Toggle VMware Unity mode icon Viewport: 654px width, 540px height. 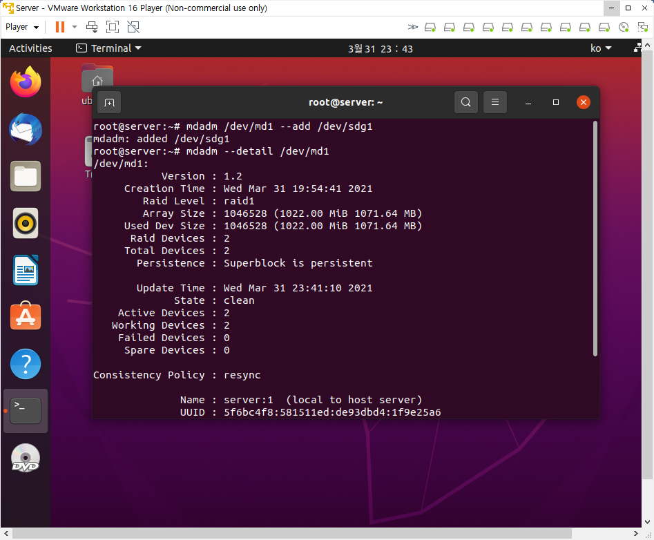point(133,27)
